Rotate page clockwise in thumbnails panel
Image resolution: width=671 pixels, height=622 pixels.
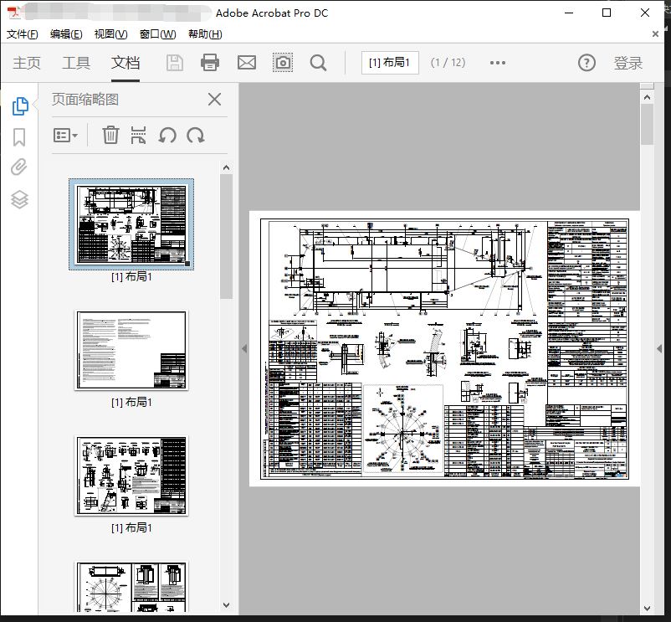pos(196,135)
